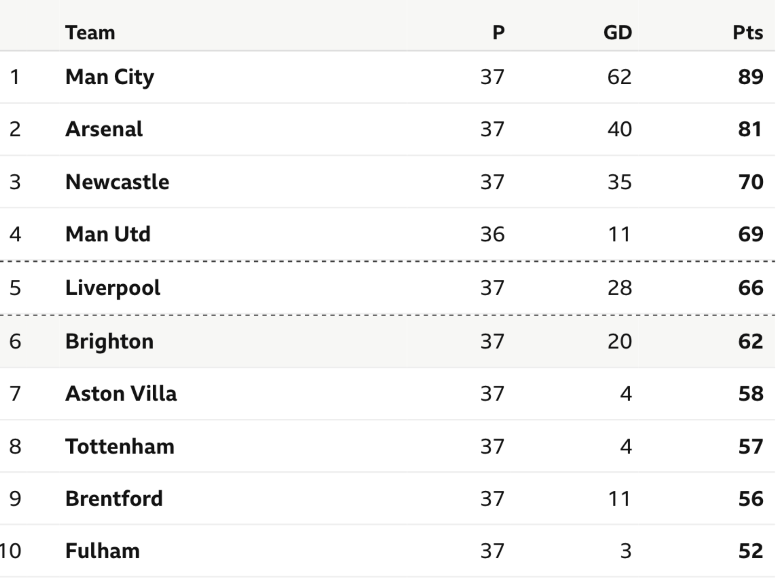Click on Aston Villa team name

tap(121, 394)
